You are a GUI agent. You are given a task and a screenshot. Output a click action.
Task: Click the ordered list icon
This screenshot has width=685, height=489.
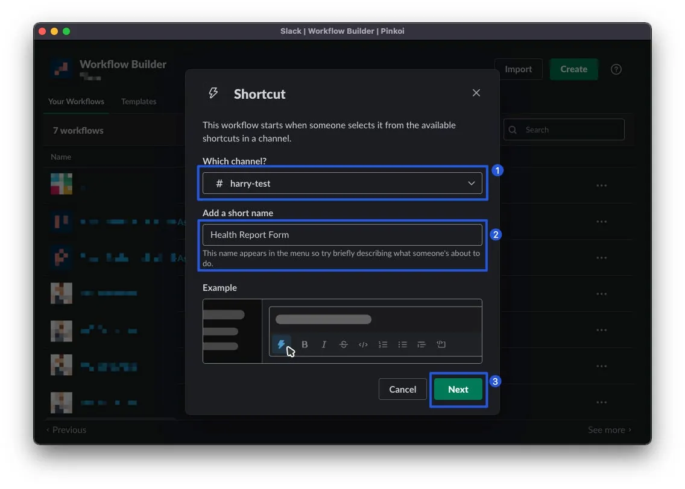[x=383, y=344]
